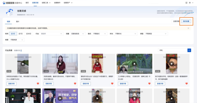
Task: Open the notification icon in the top-right header
Action: pos(186,3)
